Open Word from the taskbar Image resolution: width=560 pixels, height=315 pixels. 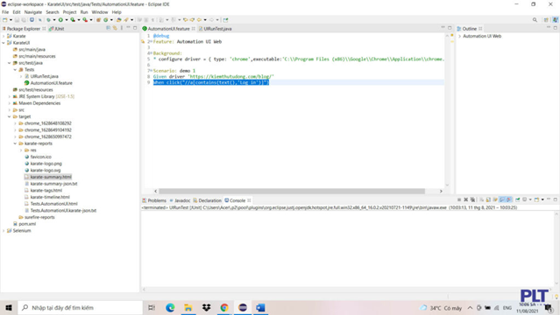click(260, 307)
